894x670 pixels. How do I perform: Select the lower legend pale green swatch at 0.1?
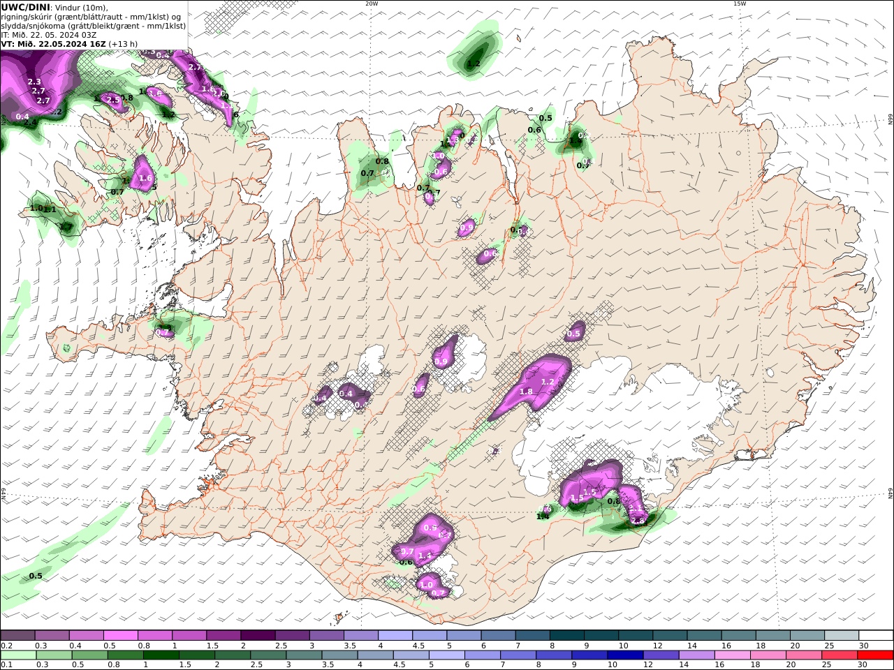click(x=18, y=655)
